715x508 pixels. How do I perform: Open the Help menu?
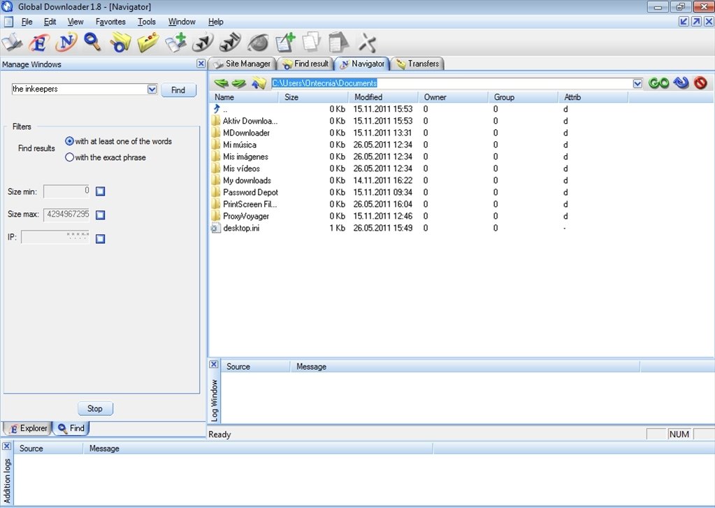coord(216,22)
